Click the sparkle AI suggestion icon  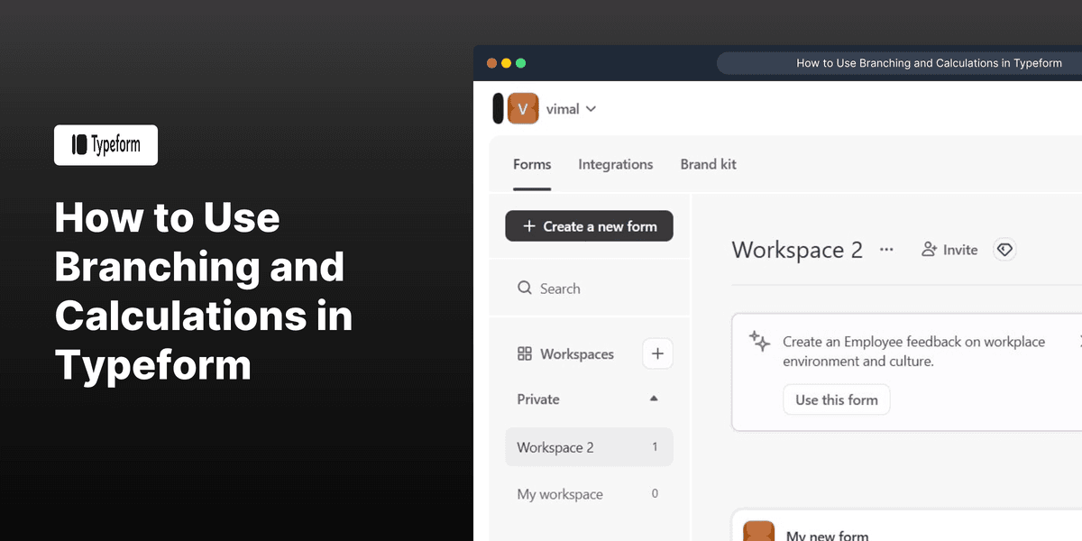[x=758, y=341]
